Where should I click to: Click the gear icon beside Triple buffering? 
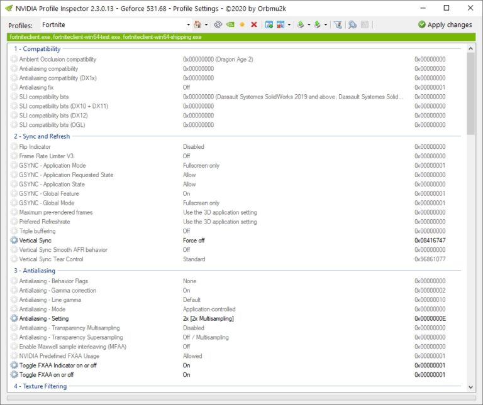[14, 231]
